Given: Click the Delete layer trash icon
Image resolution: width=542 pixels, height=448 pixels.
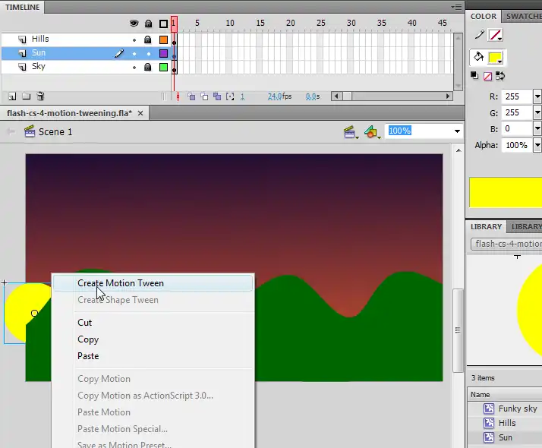Looking at the screenshot, I should 41,96.
